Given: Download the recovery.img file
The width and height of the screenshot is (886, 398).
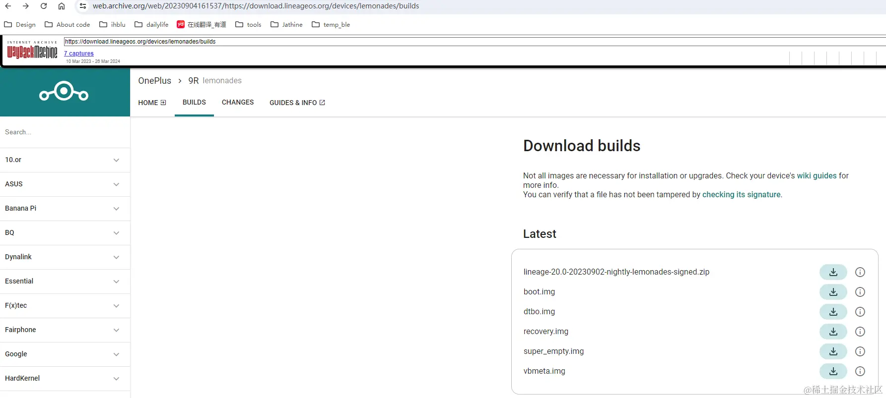Looking at the screenshot, I should tap(833, 332).
